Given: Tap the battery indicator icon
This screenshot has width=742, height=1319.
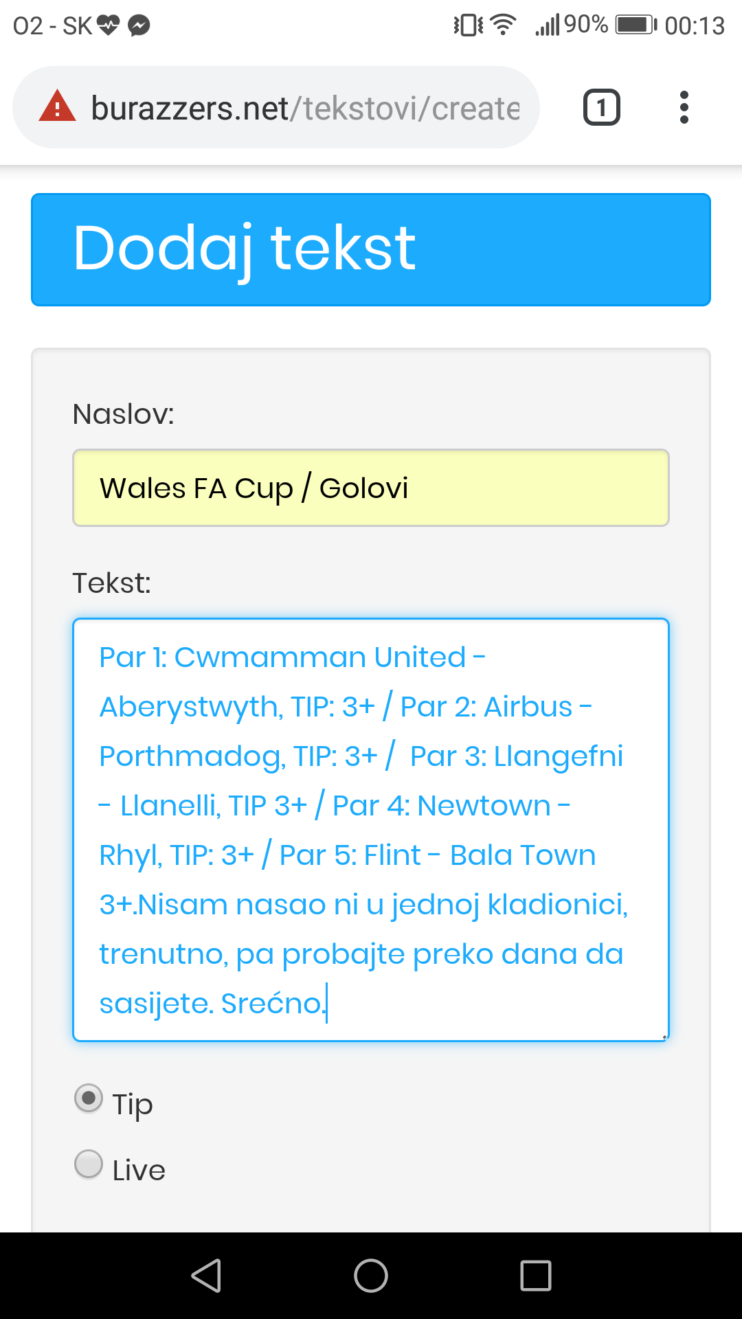Looking at the screenshot, I should click(x=636, y=25).
